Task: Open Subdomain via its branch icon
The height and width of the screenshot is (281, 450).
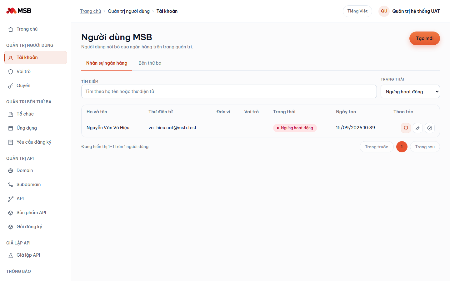Action: (11, 185)
